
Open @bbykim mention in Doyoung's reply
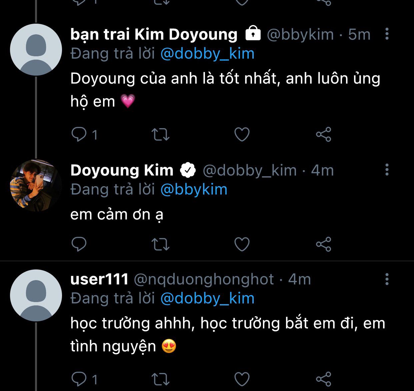click(194, 190)
